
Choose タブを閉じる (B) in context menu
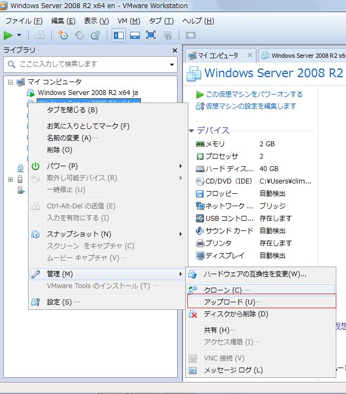[108, 110]
